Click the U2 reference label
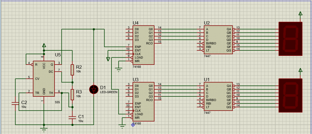 tap(207, 23)
